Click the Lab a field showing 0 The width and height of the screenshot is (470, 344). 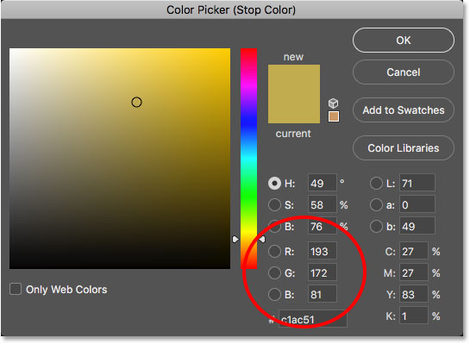tap(417, 205)
